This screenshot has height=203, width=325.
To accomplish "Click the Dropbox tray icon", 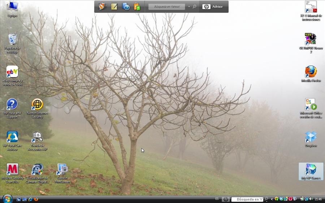I will (281, 199).
